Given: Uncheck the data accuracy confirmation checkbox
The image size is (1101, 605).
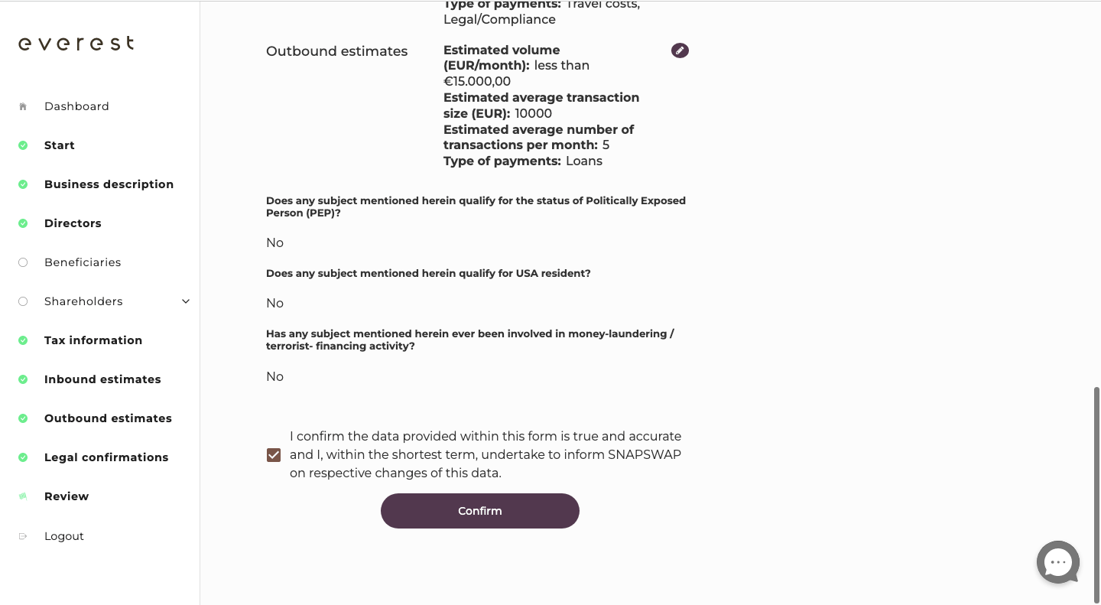Looking at the screenshot, I should click(x=274, y=454).
